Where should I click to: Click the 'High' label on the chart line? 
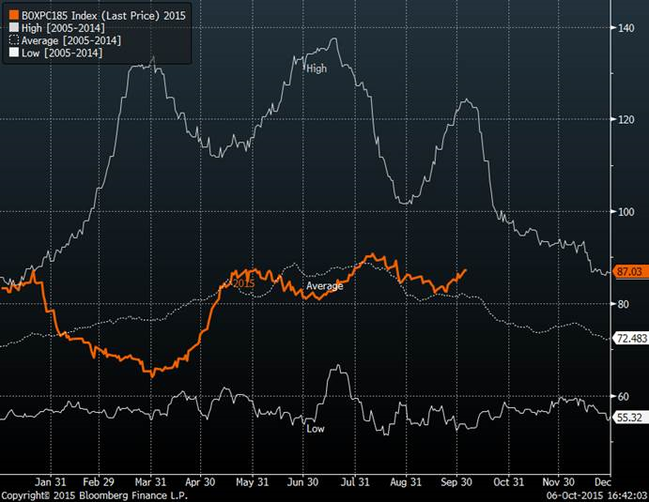pyautogui.click(x=317, y=68)
